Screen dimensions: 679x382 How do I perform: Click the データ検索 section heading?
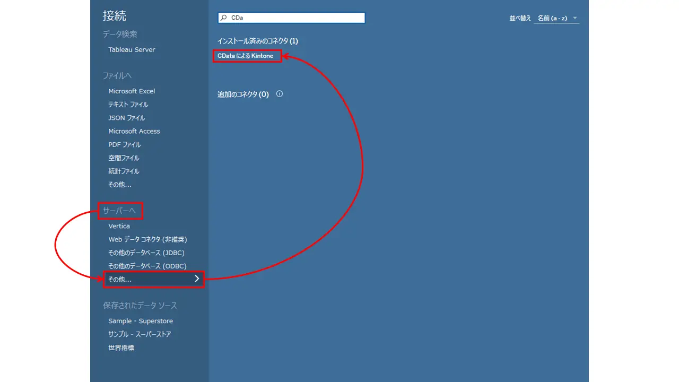click(120, 34)
